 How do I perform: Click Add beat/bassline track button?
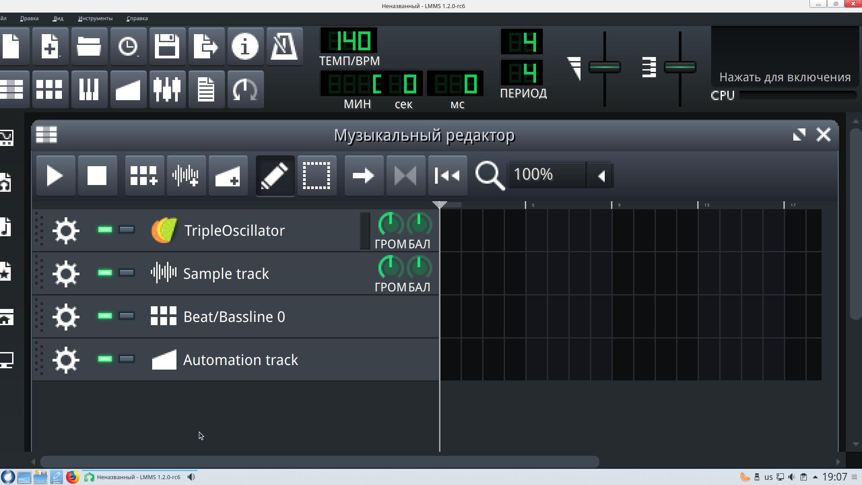(x=144, y=176)
